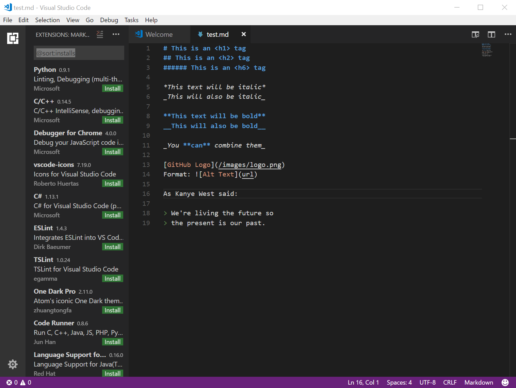Image resolution: width=516 pixels, height=388 pixels.
Task: Click the warnings count in status bar
Action: click(26, 383)
